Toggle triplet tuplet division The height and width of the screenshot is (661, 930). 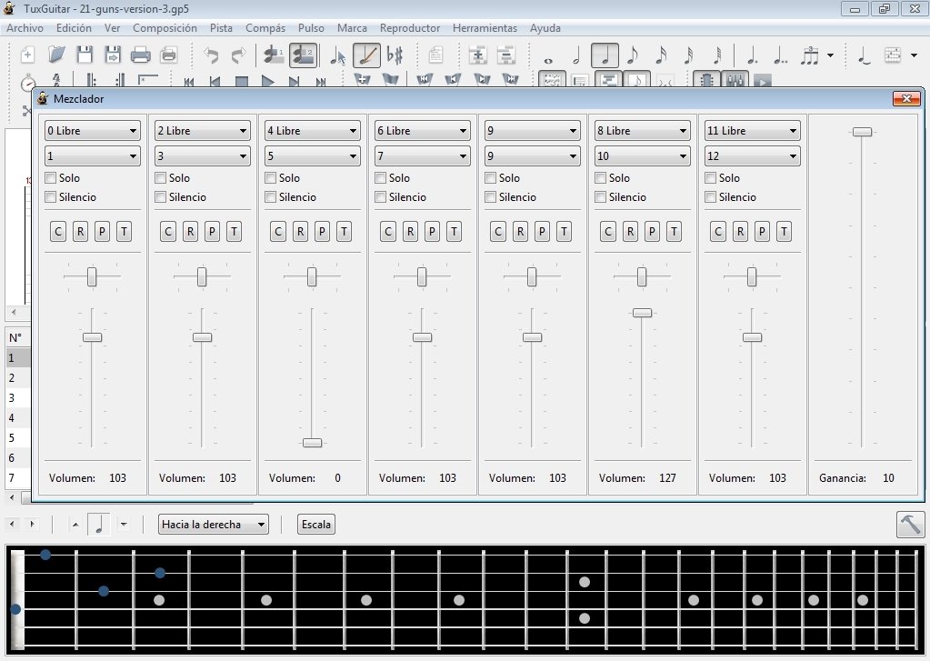(810, 55)
